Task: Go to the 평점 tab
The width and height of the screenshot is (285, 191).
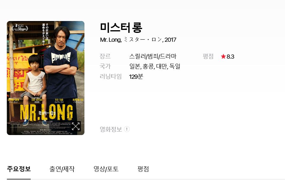Action: 143,169
